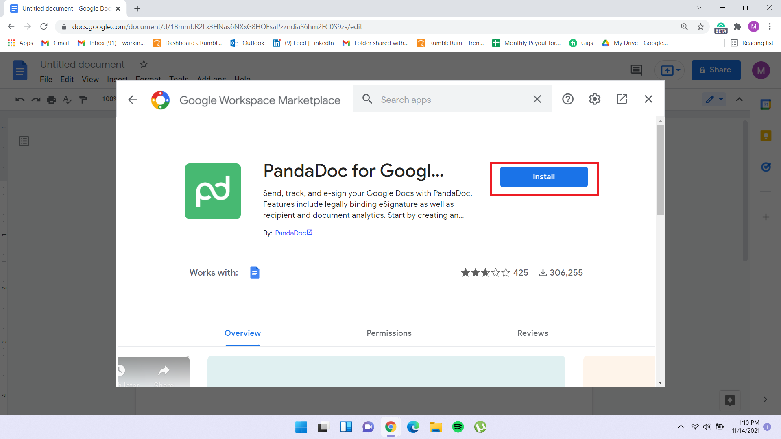Screen dimensions: 781x439
Task: Open Chrome extensions puzzle icon
Action: click(737, 26)
